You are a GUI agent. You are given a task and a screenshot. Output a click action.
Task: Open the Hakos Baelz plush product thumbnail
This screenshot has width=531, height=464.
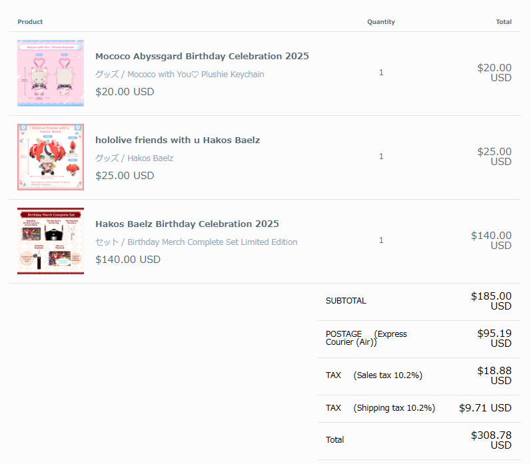coord(51,157)
